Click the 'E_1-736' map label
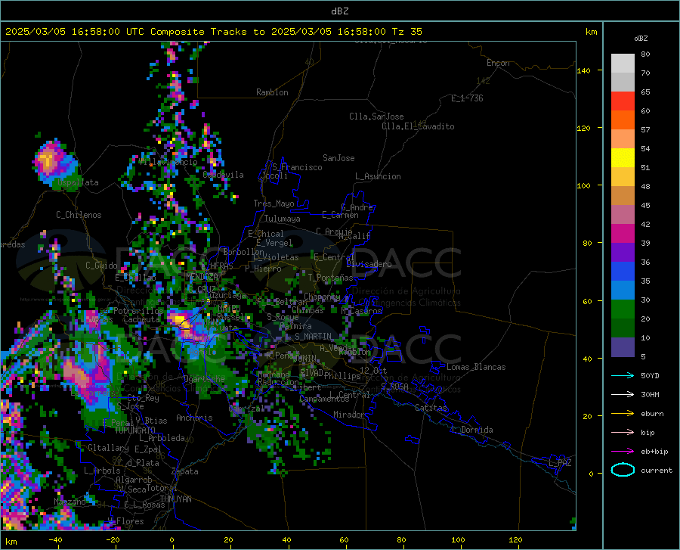Image resolution: width=680 pixels, height=550 pixels. click(x=467, y=98)
